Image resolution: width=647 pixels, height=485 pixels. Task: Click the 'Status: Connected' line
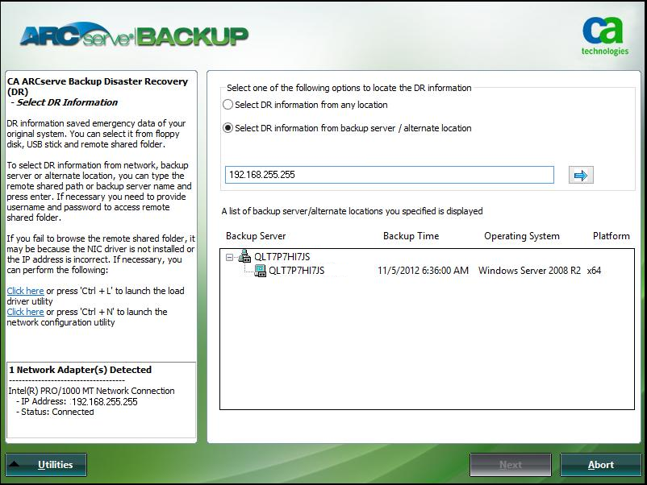click(x=55, y=412)
